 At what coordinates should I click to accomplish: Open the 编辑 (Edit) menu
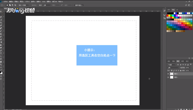pyautogui.click(x=11, y=2)
